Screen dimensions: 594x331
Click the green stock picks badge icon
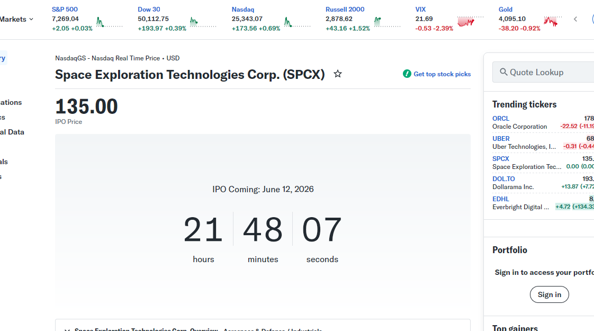(x=407, y=74)
